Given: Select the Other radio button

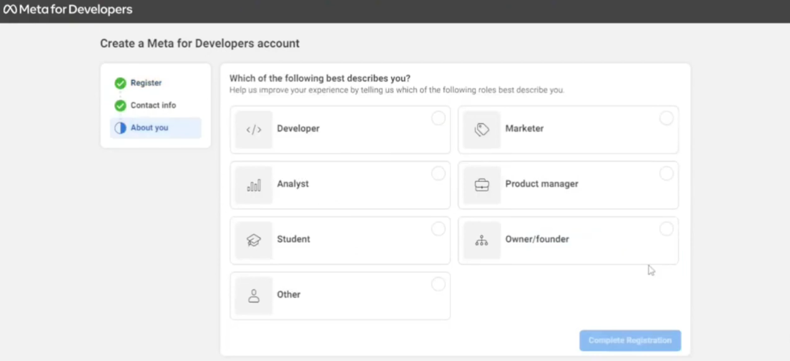Looking at the screenshot, I should (x=438, y=284).
